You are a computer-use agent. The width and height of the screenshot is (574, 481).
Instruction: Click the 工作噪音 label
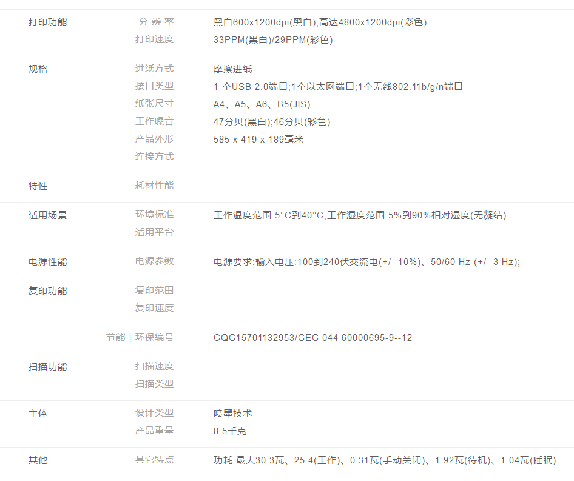pos(154,121)
